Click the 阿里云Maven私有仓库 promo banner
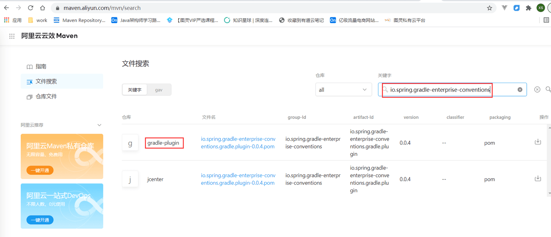 click(x=62, y=156)
